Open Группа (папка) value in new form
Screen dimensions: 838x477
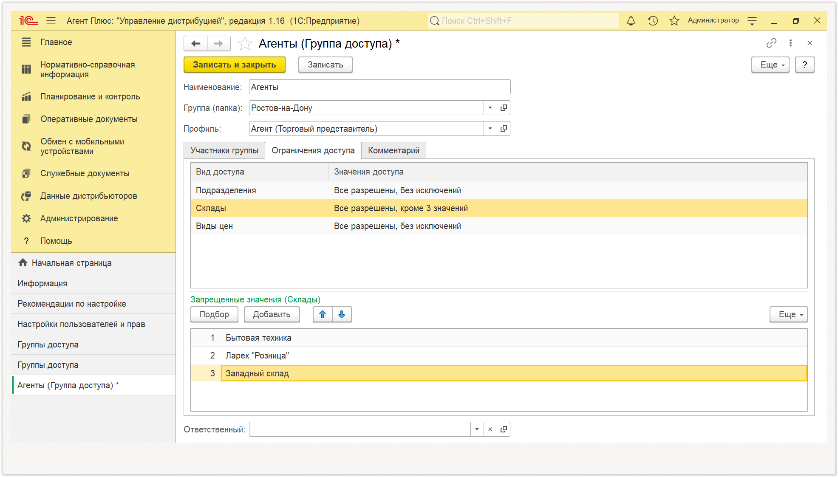pyautogui.click(x=504, y=108)
